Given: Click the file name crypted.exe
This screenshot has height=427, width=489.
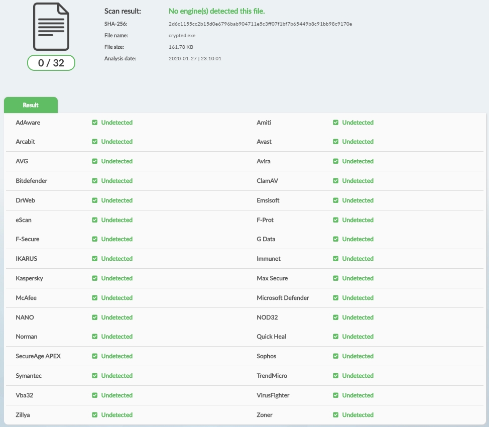Looking at the screenshot, I should 182,36.
